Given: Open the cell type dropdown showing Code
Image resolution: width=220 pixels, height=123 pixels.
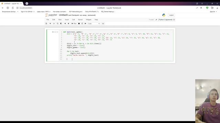Looking at the screenshot, I should pyautogui.click(x=94, y=24).
